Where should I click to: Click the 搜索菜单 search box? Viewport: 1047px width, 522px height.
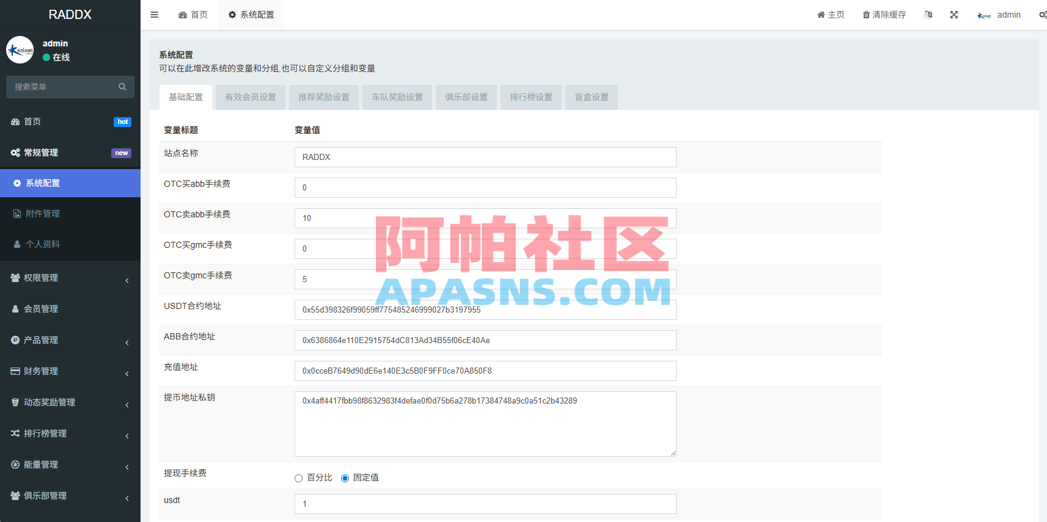[x=70, y=87]
